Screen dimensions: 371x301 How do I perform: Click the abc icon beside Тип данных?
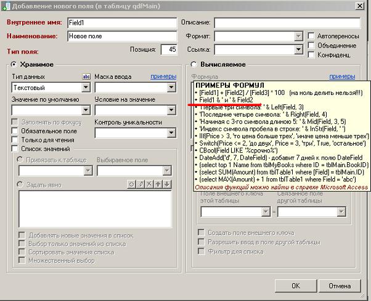coord(86,76)
